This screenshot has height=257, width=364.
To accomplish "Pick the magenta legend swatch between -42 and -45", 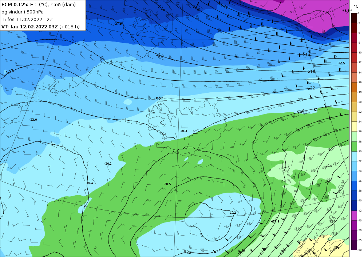I will tap(354, 216).
